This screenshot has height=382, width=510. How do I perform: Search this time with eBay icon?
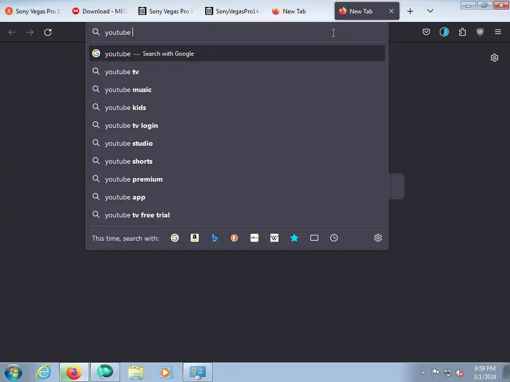(x=255, y=238)
